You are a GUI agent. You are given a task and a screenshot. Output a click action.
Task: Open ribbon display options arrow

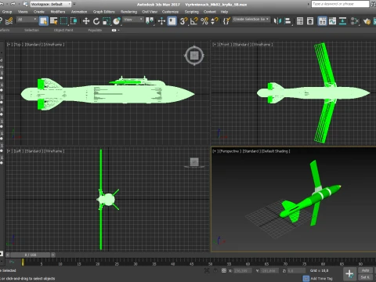pyautogui.click(x=119, y=31)
